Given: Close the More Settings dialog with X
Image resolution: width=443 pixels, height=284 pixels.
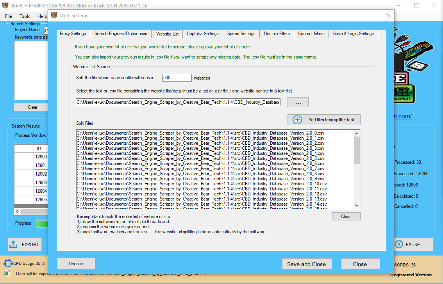Looking at the screenshot, I should tap(388, 16).
